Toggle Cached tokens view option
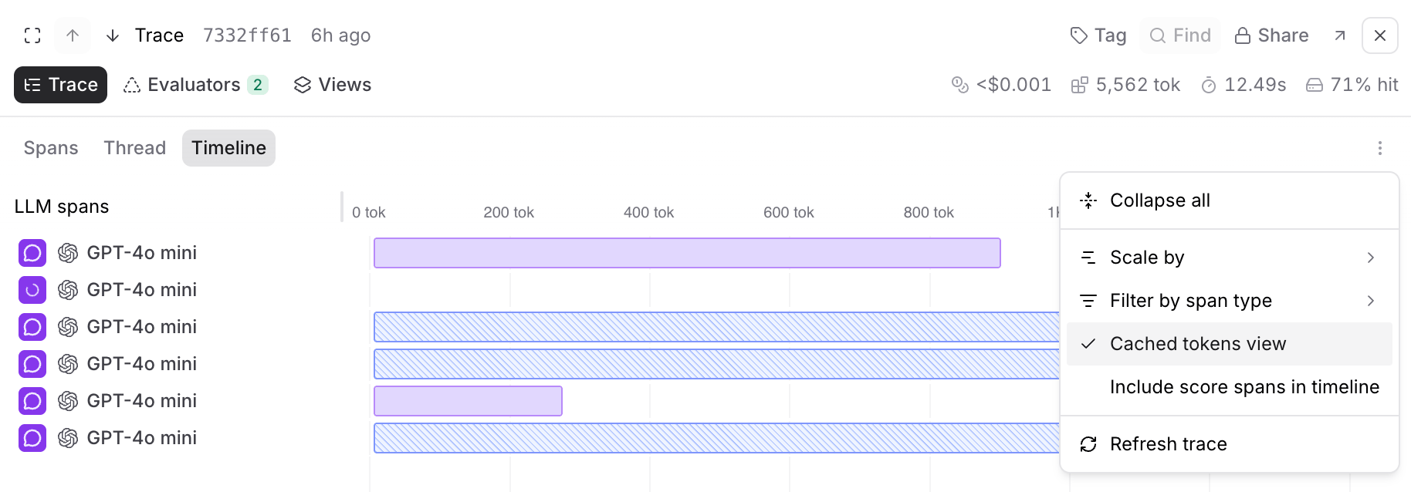The width and height of the screenshot is (1411, 492). pos(1230,344)
